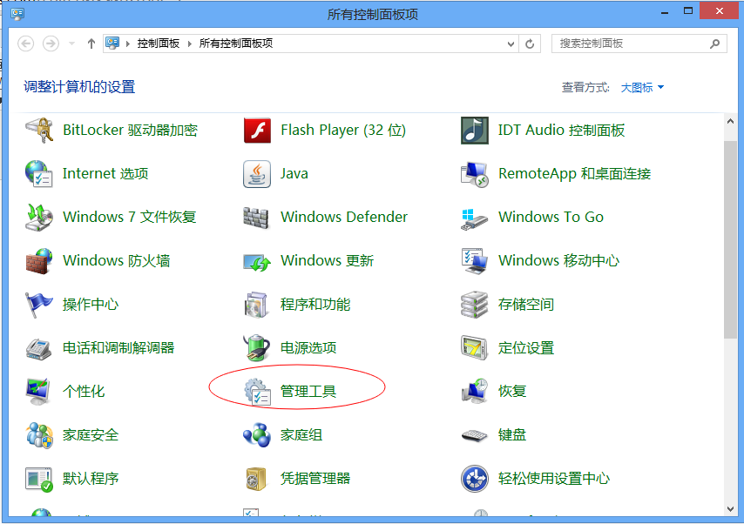Click the Back navigation button
Viewport: 744px width, 524px height.
[x=25, y=44]
